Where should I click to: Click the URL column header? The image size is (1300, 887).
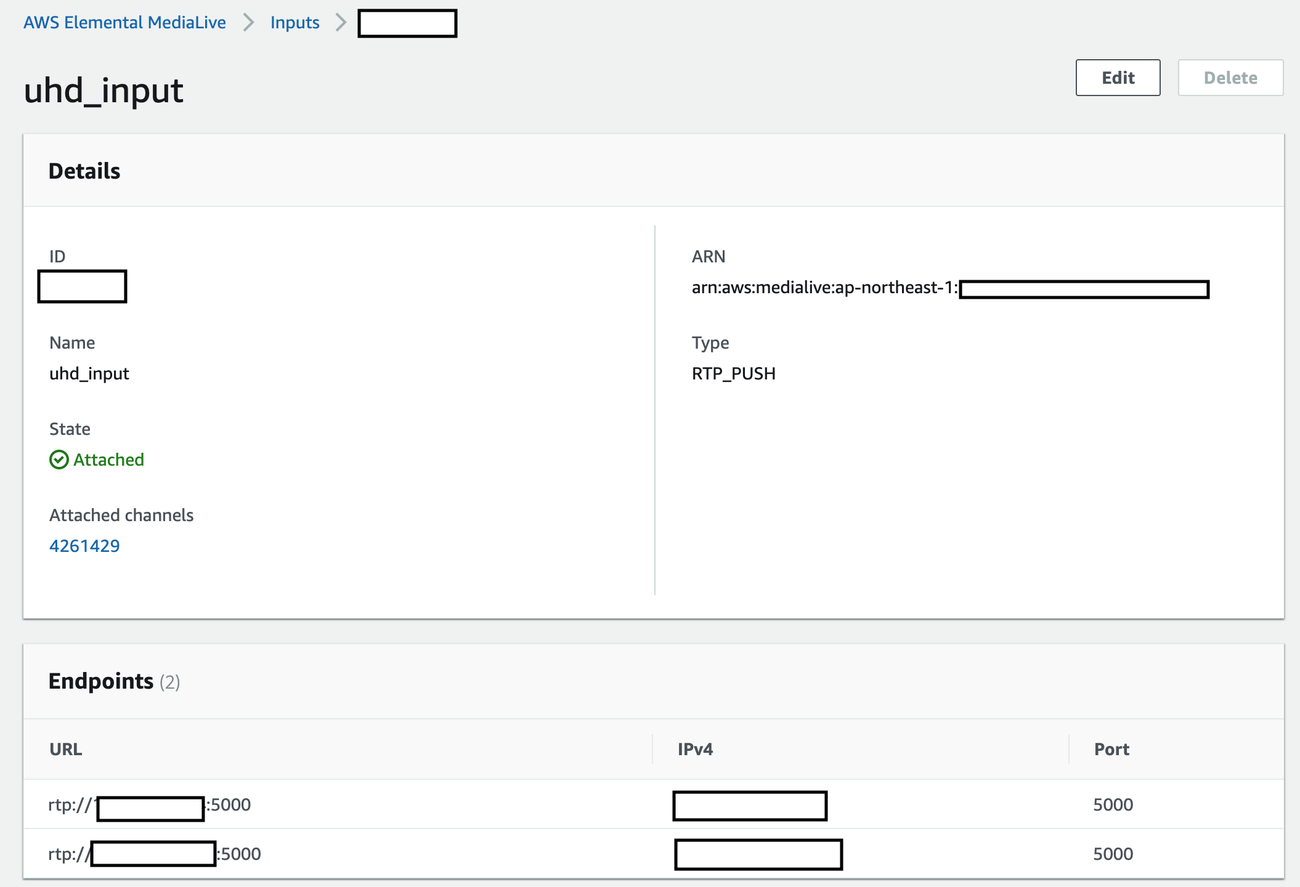(x=65, y=749)
